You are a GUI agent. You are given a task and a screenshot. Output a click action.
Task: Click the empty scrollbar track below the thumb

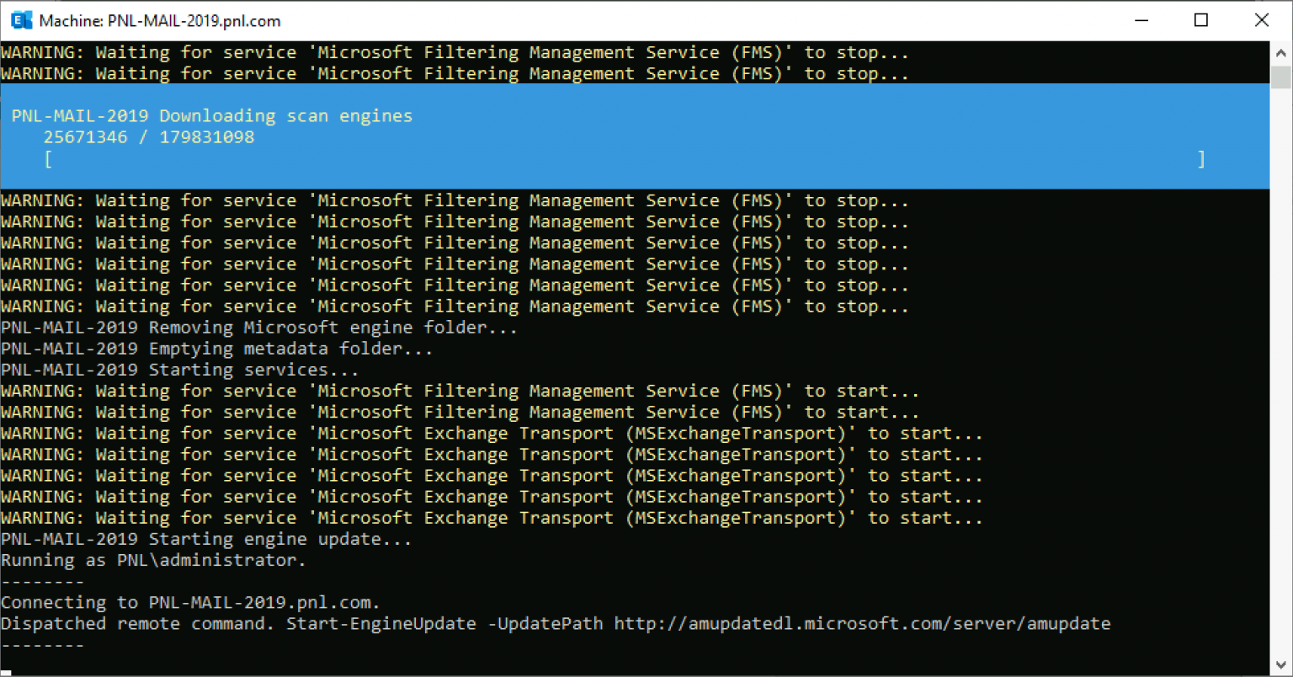[x=1280, y=379]
